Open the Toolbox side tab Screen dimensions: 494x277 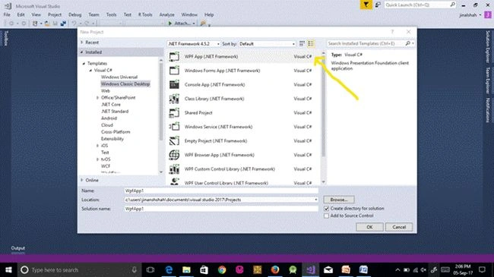tap(5, 38)
